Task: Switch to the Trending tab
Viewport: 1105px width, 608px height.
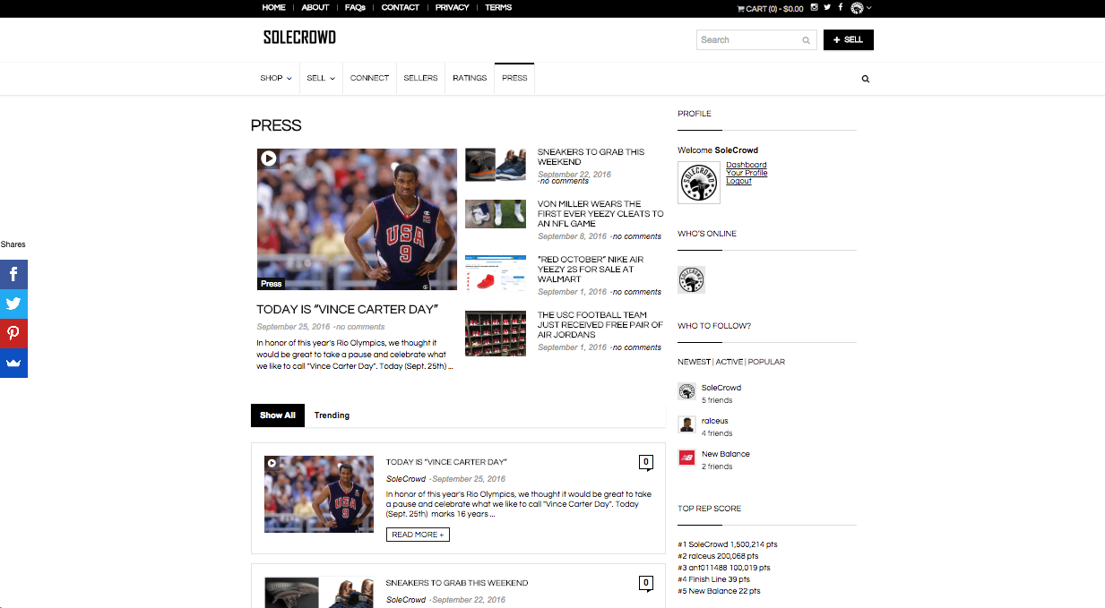Action: click(x=332, y=415)
